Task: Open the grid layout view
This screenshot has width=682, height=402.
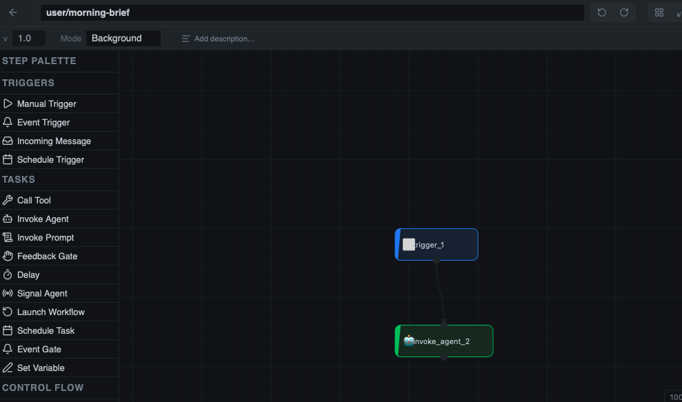Action: (x=659, y=12)
